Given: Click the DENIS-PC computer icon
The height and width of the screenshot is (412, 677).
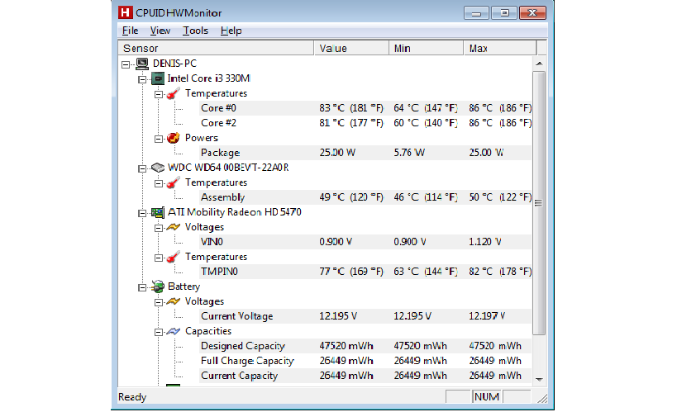Looking at the screenshot, I should (x=142, y=64).
